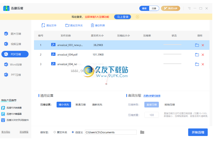Remove anxaizai_004.pdf from list
Image resolution: width=213 pixels, height=143 pixels.
coord(203,55)
